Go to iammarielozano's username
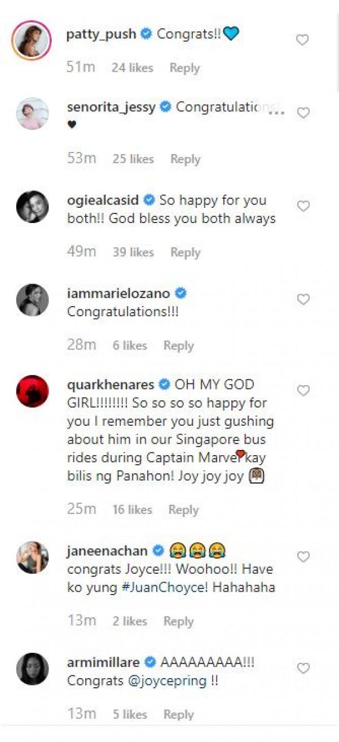 tap(119, 293)
